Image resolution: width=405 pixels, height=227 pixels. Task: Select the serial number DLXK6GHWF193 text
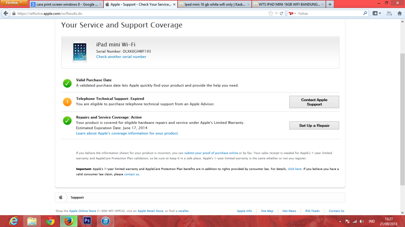[x=137, y=51]
